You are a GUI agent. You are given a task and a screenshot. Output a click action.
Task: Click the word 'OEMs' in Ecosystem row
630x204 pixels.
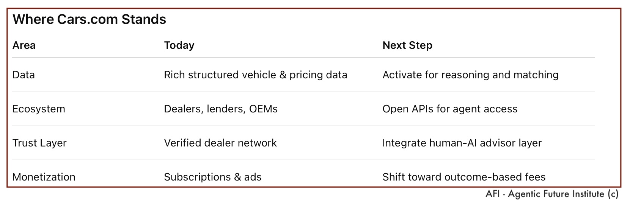click(x=263, y=109)
